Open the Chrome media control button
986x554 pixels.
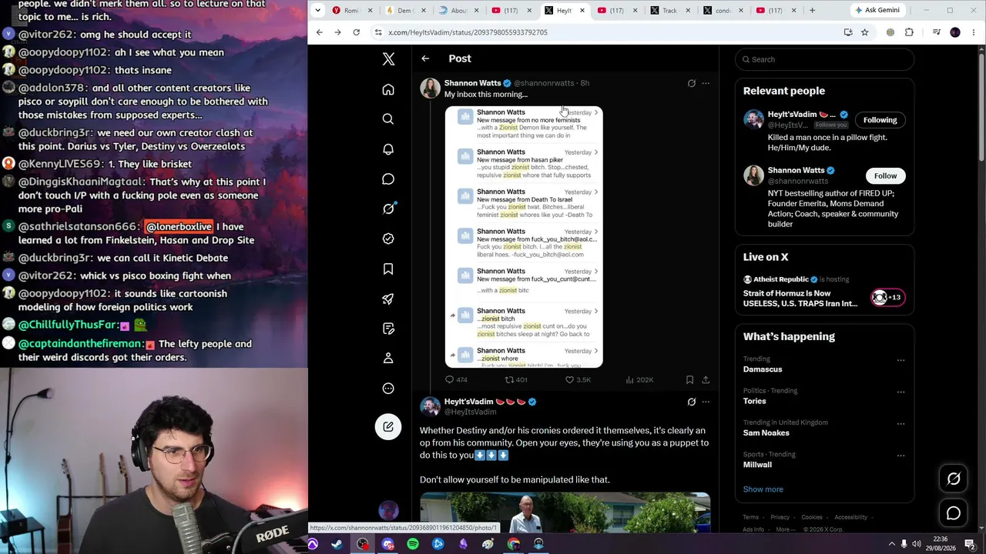click(937, 32)
